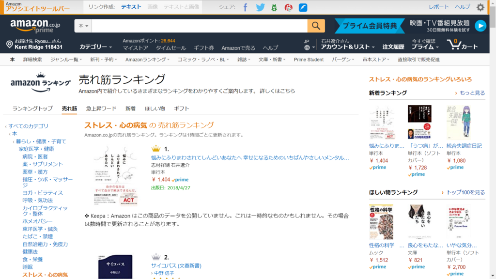This screenshot has height=279, width=496.
Task: Click the red flower share icon
Action: click(x=289, y=7)
